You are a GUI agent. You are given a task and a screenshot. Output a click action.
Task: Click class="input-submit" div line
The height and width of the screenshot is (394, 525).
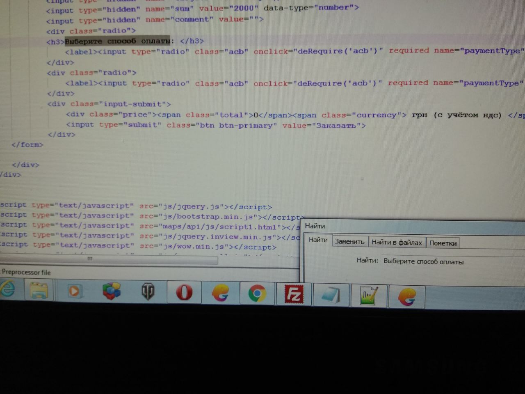pyautogui.click(x=109, y=104)
